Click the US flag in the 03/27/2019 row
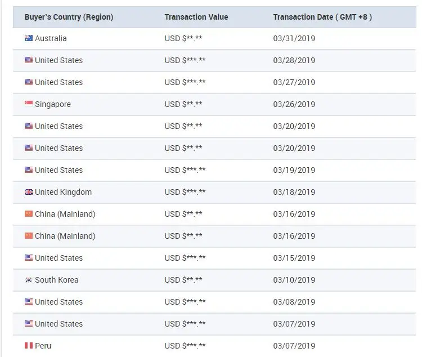 click(29, 82)
